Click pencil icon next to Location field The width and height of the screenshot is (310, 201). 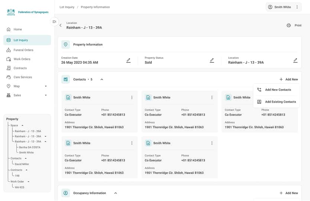point(296,60)
